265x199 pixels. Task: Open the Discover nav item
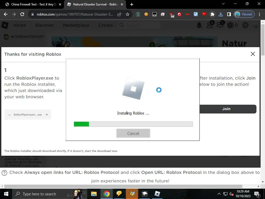coord(45,25)
